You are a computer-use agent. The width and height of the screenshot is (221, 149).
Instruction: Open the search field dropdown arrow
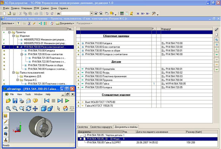point(92,14)
